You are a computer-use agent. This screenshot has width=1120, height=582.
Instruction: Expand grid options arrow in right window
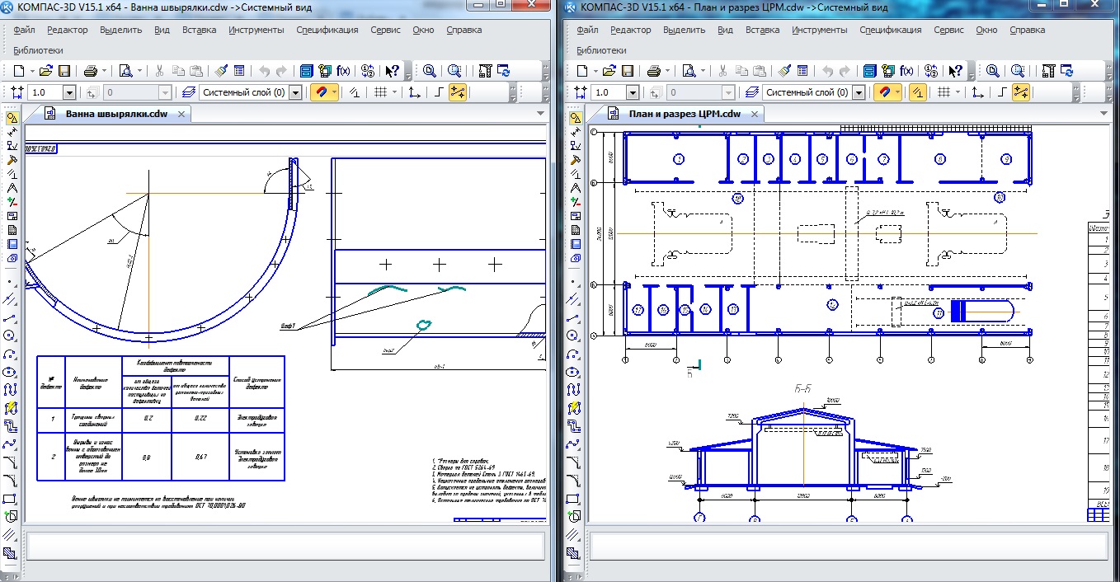pos(957,92)
